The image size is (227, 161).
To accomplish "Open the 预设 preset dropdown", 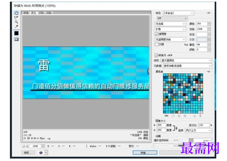I will [178, 13].
